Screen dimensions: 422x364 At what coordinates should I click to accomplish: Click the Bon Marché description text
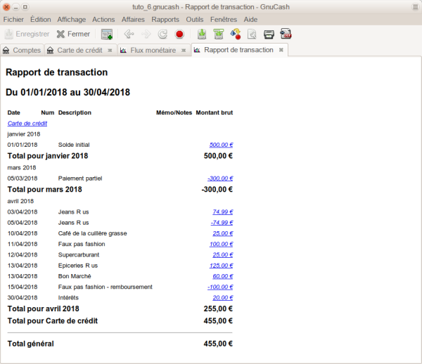tap(75, 276)
